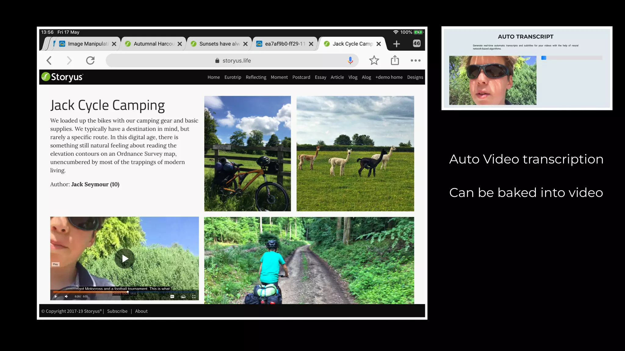Screen dimensions: 625x351
Task: Click the Storyus logo
Action: tap(62, 77)
